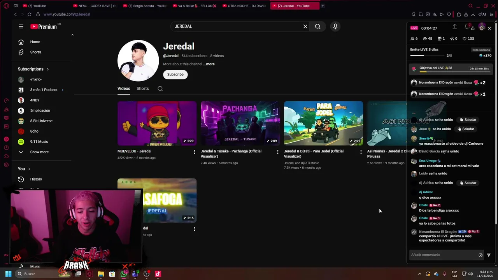Open TikTok from the taskbar
498x280 pixels.
(x=158, y=274)
